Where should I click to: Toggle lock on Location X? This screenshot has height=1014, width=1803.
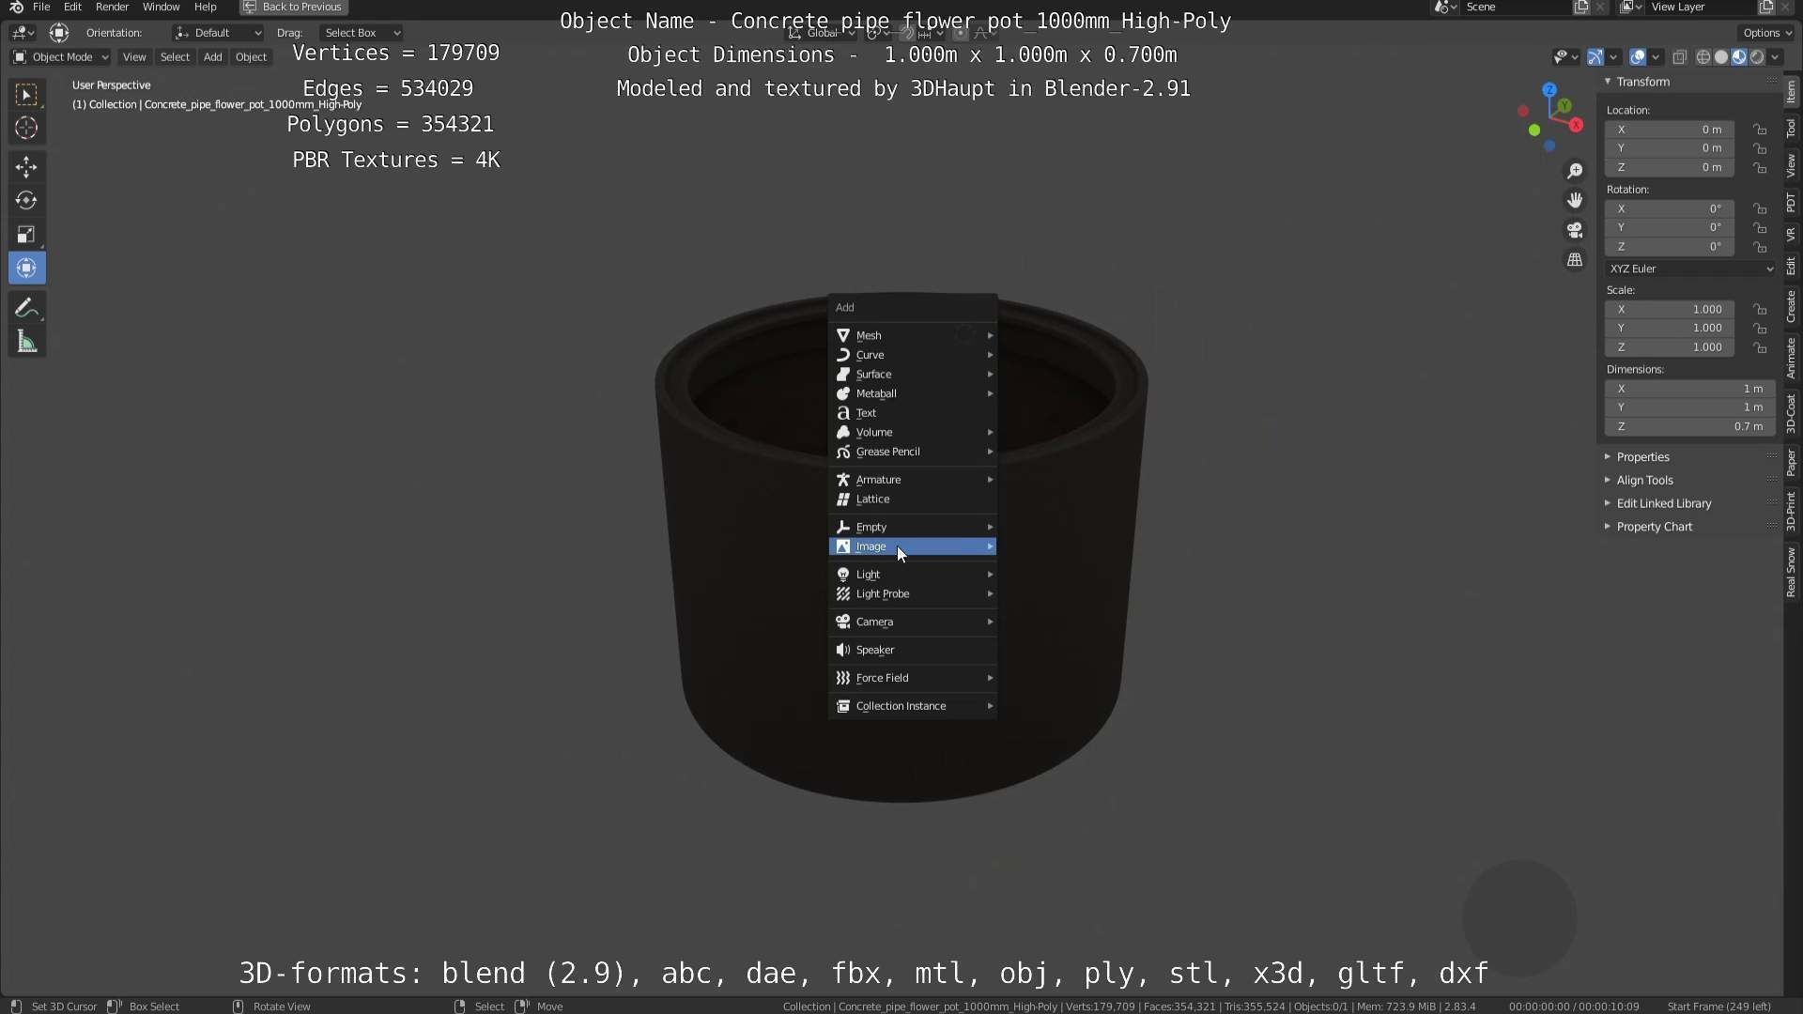[1760, 130]
